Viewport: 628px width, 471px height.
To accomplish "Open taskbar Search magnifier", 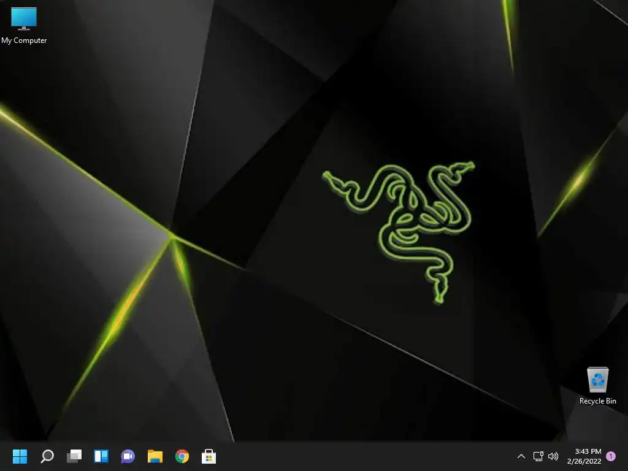I will coord(47,456).
